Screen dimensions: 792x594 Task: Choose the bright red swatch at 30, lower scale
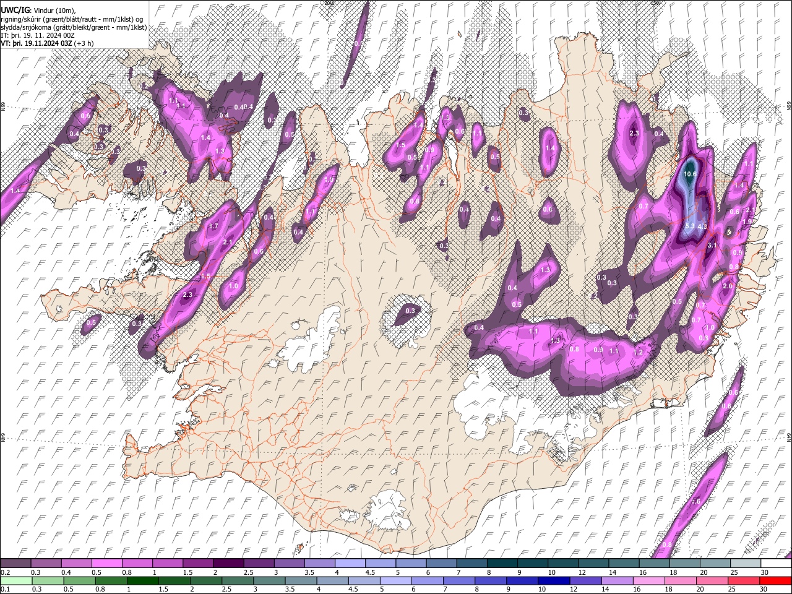(776, 580)
